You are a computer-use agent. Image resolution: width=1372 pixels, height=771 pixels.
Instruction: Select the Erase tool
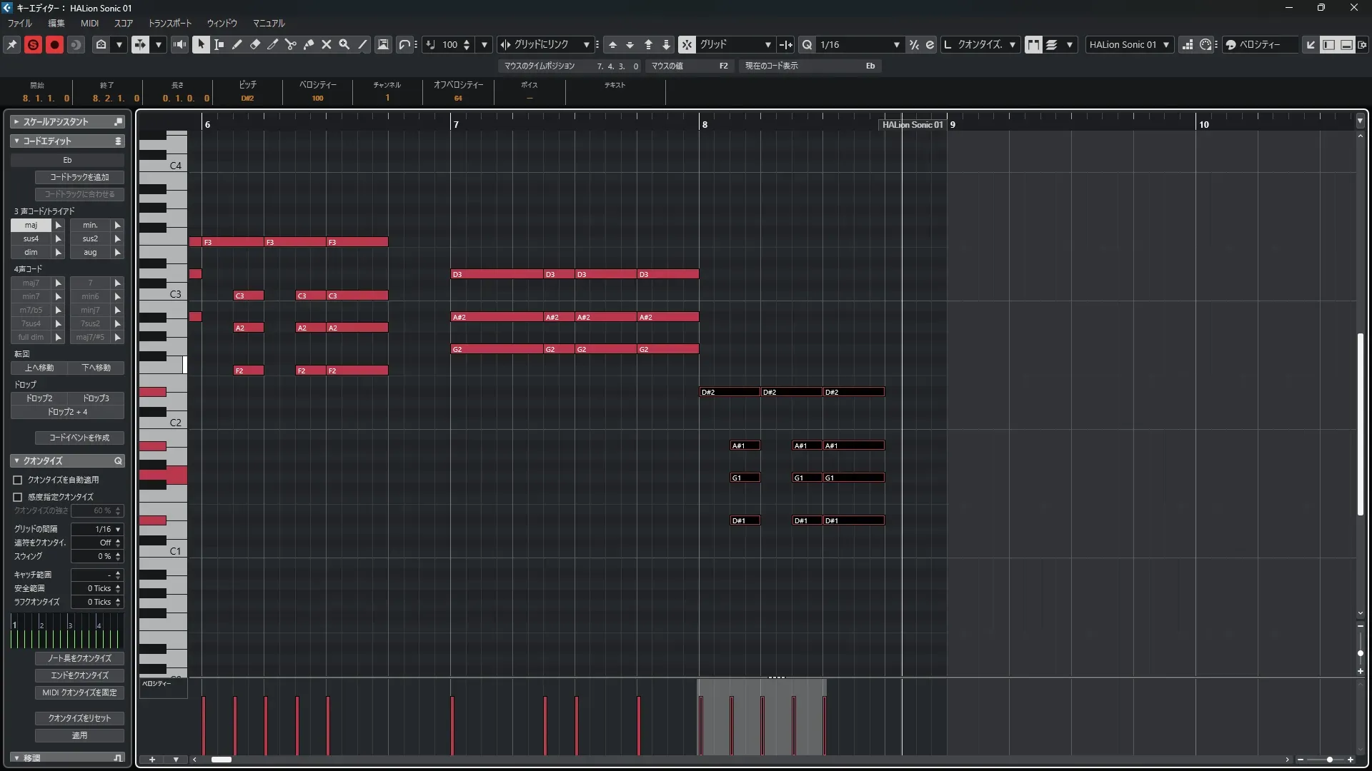[255, 44]
